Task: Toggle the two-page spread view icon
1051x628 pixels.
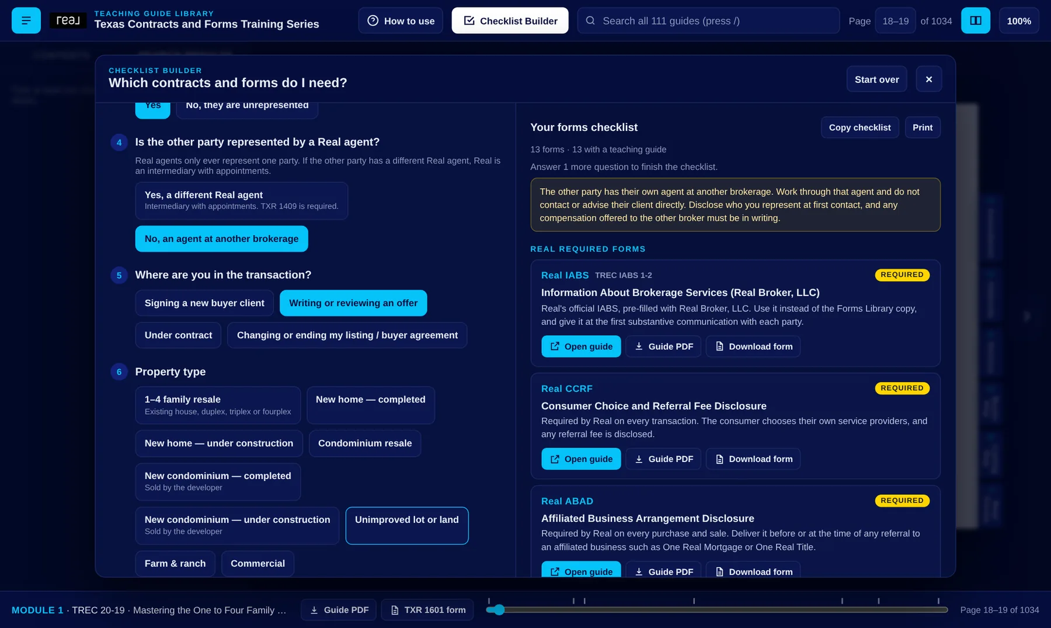Action: coord(975,20)
